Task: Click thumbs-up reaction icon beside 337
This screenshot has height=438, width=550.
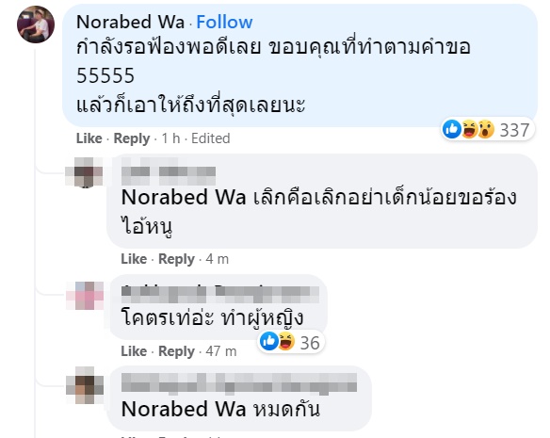Action: click(452, 129)
